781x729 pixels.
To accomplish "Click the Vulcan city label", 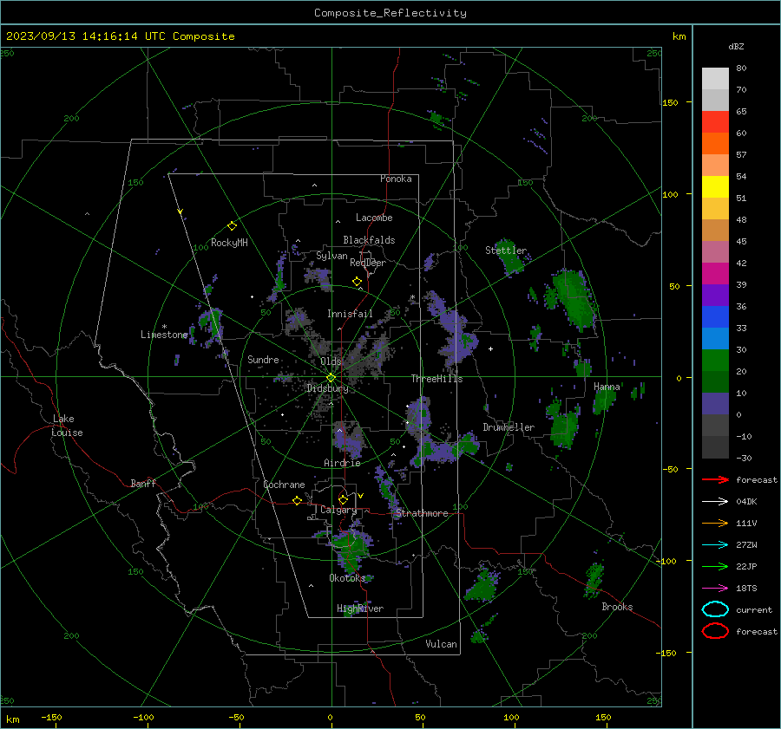I will click(x=442, y=644).
